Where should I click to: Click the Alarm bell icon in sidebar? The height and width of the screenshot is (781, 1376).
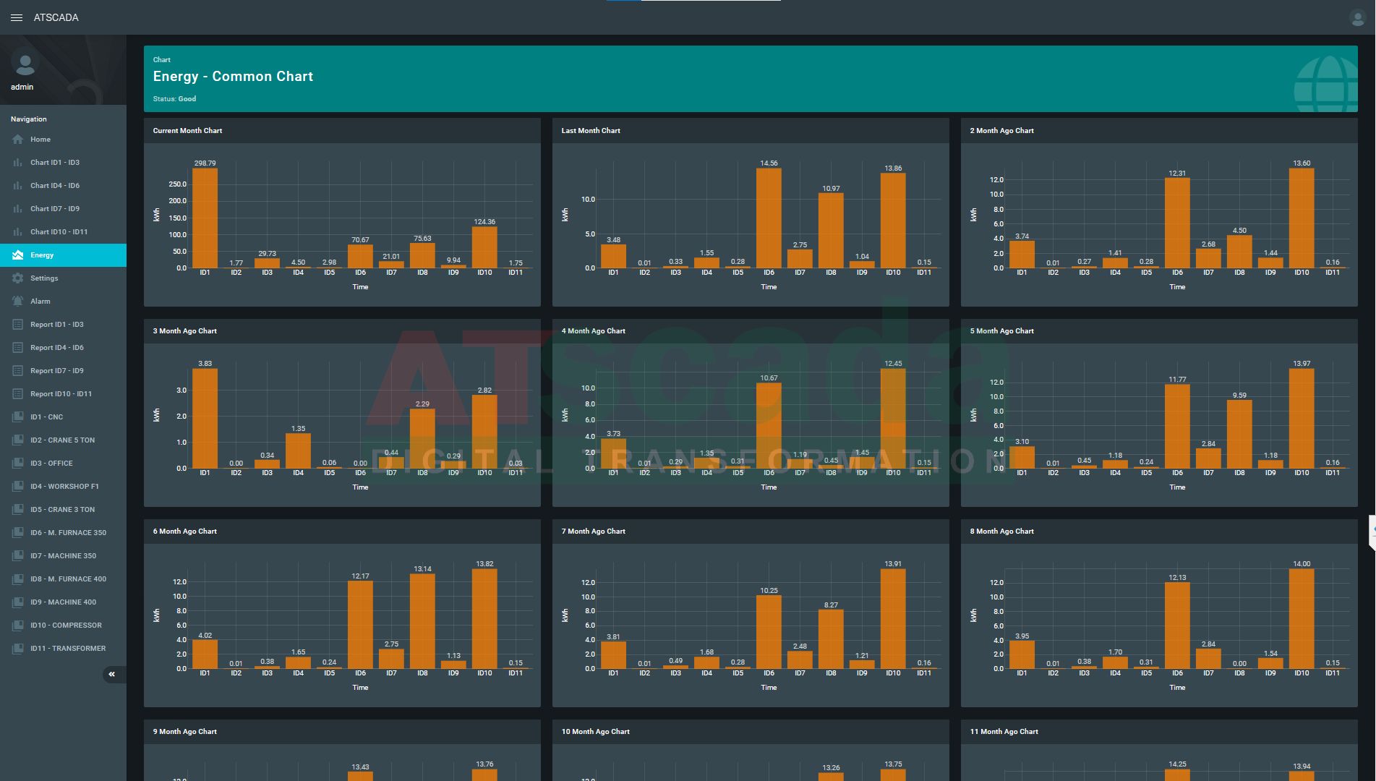coord(17,302)
